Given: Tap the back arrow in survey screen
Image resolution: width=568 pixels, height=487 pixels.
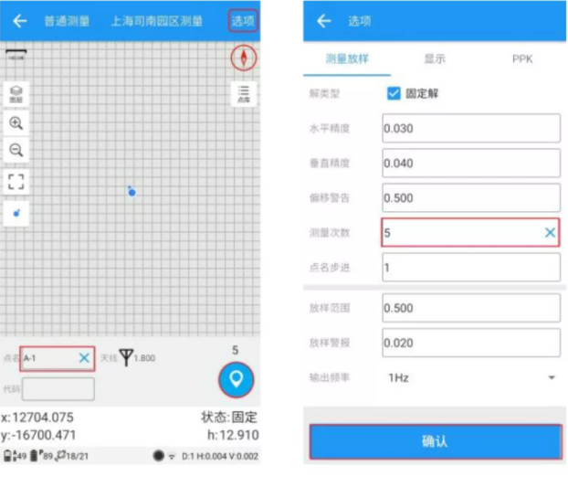Looking at the screenshot, I should (19, 21).
